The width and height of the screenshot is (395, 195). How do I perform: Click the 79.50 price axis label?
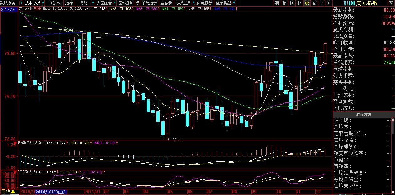pyautogui.click(x=11, y=53)
